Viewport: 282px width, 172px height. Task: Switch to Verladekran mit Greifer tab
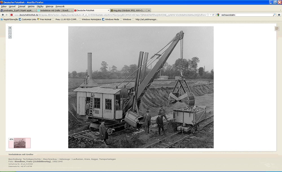tap(55, 10)
